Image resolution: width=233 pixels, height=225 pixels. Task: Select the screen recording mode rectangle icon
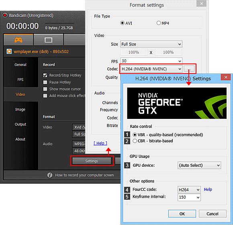tap(49, 40)
